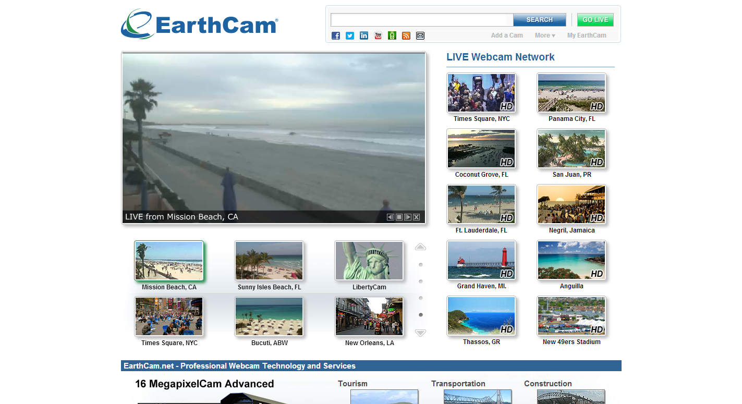
Task: Click the green GO LIVE button
Action: coord(595,20)
